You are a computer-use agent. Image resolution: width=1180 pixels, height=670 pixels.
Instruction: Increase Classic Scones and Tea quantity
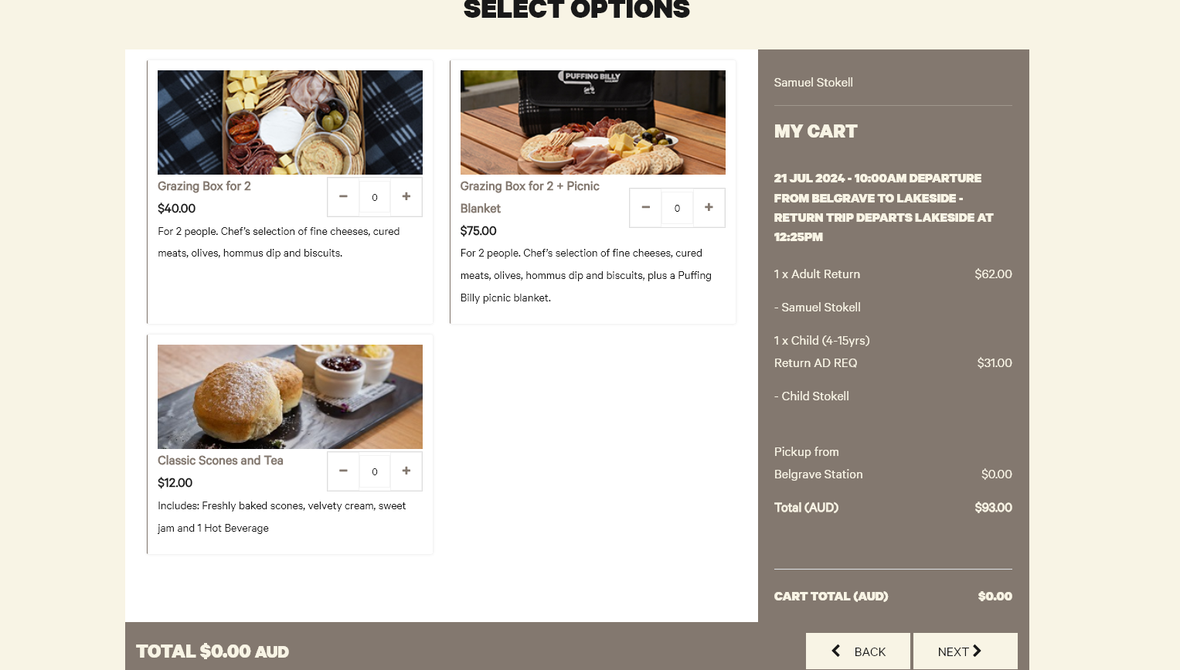click(x=406, y=471)
